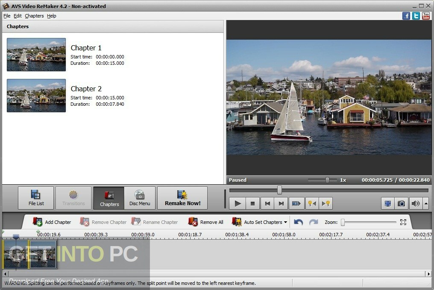This screenshot has width=434, height=290.
Task: Jump to next frame
Action: (x=281, y=204)
